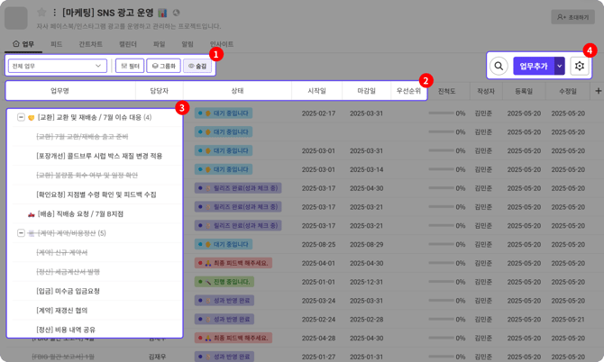Click the first row's 0% progress bar
This screenshot has width=604, height=362.
click(x=441, y=113)
